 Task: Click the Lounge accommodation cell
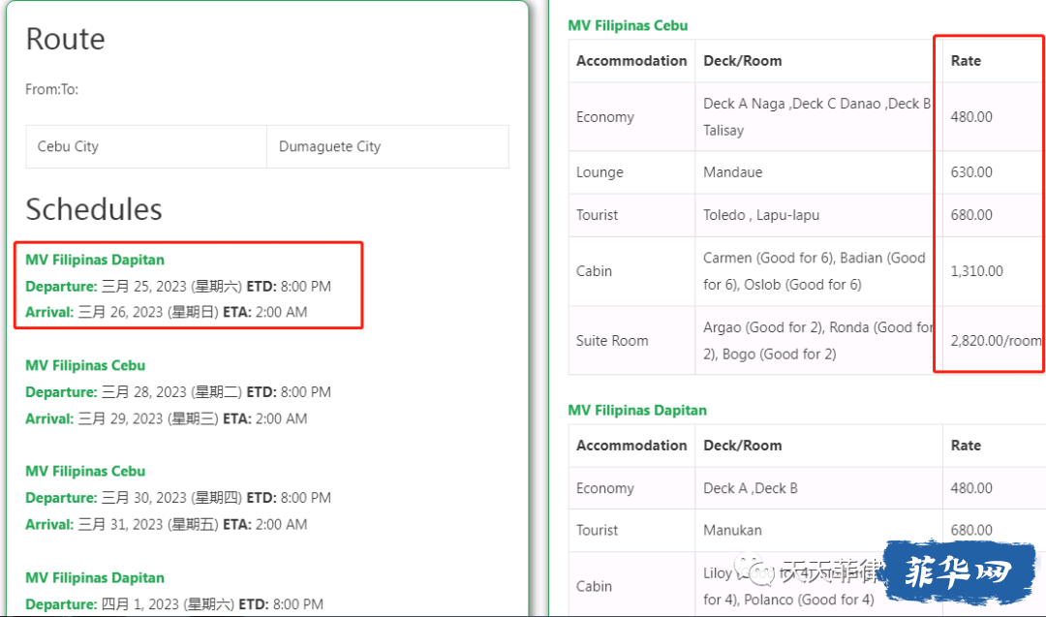pyautogui.click(x=631, y=172)
